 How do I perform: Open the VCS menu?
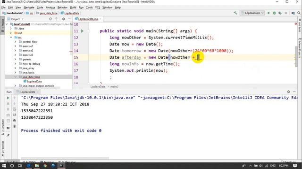98,8
